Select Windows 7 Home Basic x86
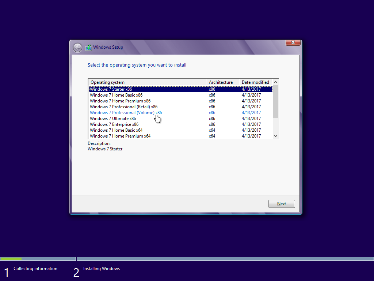This screenshot has height=281, width=374. point(180,95)
